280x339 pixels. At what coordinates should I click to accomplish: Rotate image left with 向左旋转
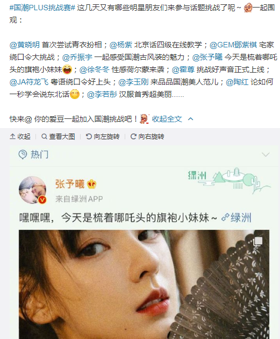click(103, 137)
